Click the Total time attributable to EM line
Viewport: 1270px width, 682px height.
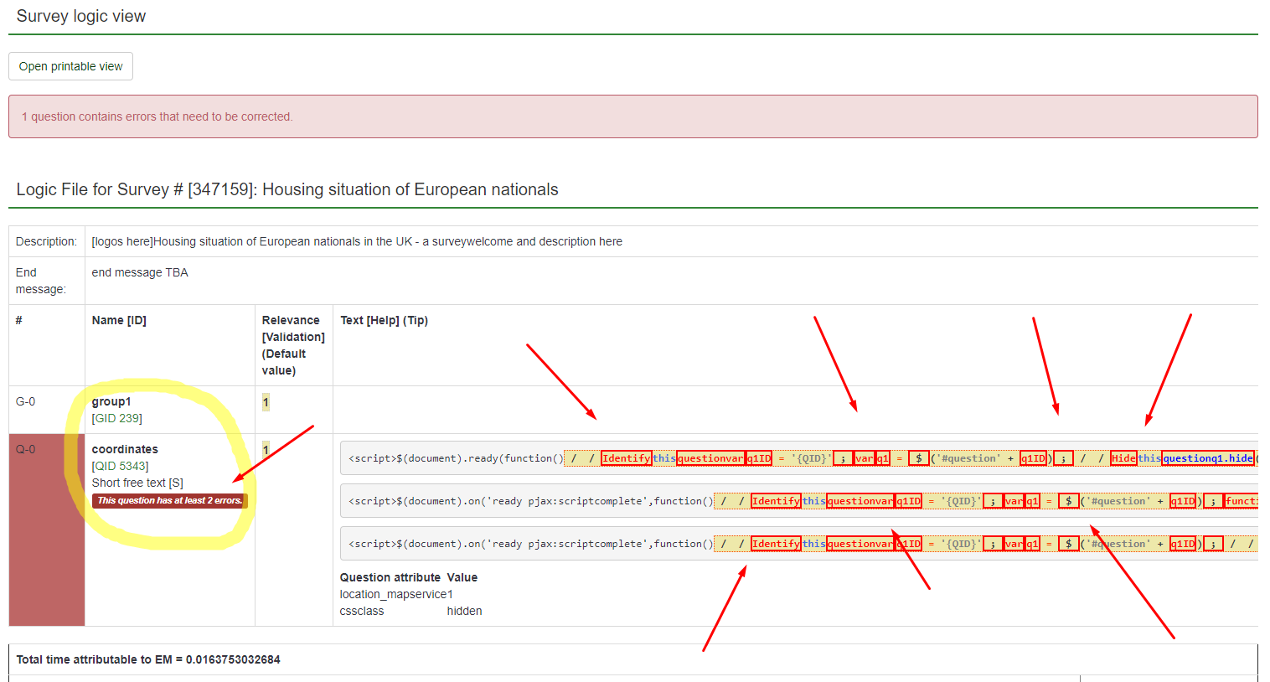(148, 659)
